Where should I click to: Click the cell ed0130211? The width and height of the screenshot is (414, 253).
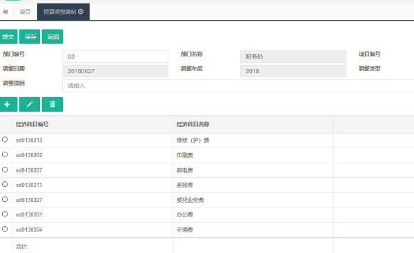tap(92, 185)
